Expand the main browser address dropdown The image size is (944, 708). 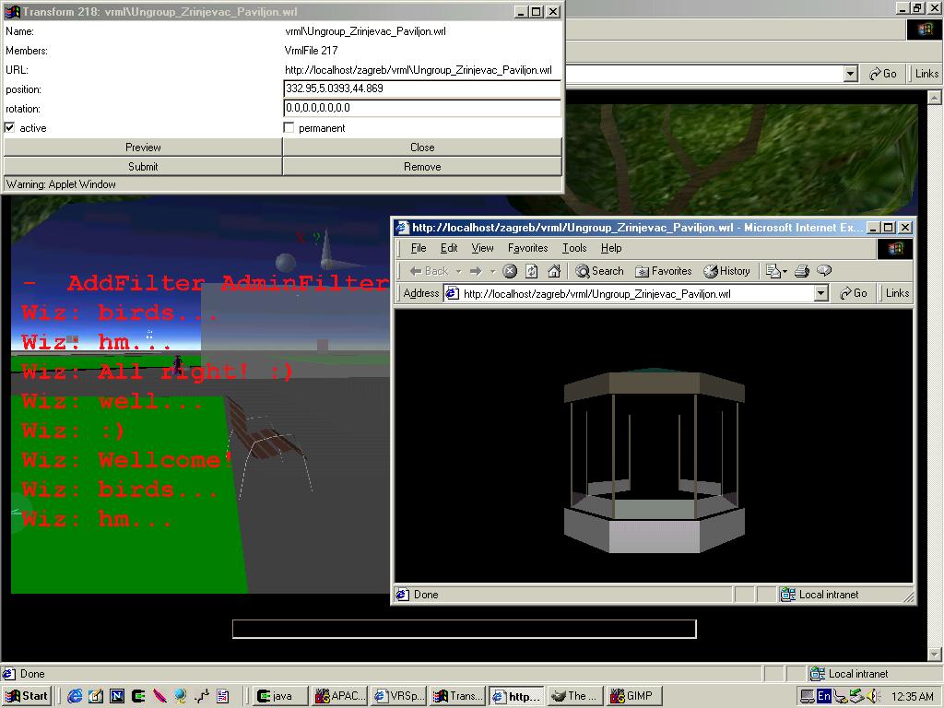coord(851,74)
